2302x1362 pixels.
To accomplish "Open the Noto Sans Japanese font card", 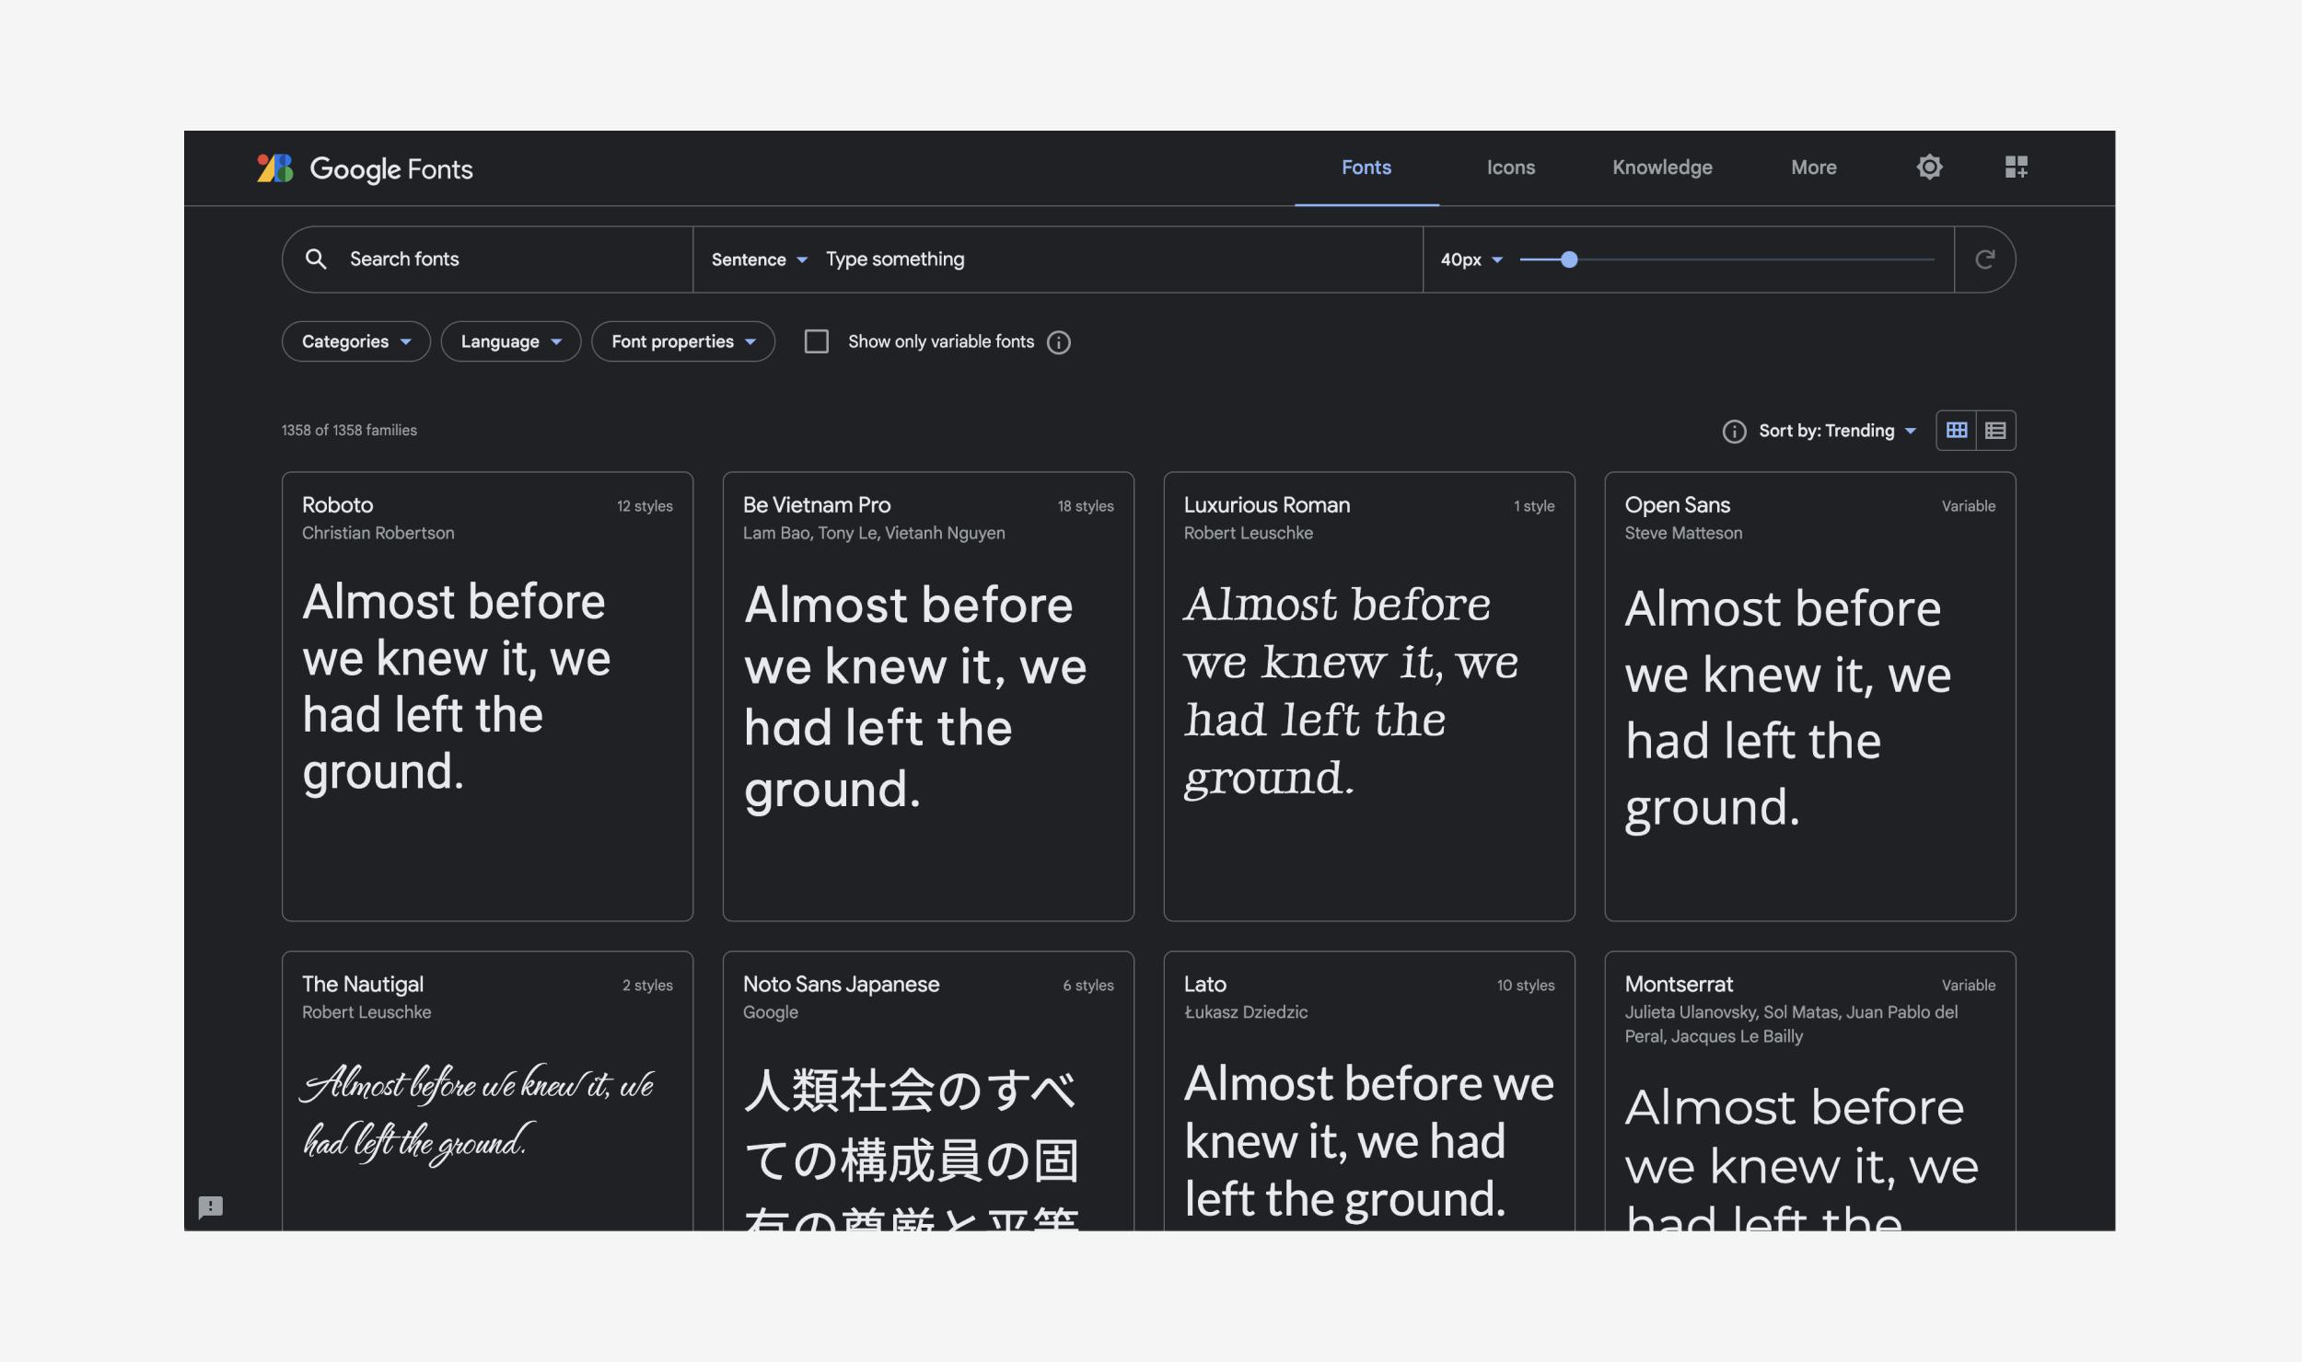I will click(x=928, y=1091).
